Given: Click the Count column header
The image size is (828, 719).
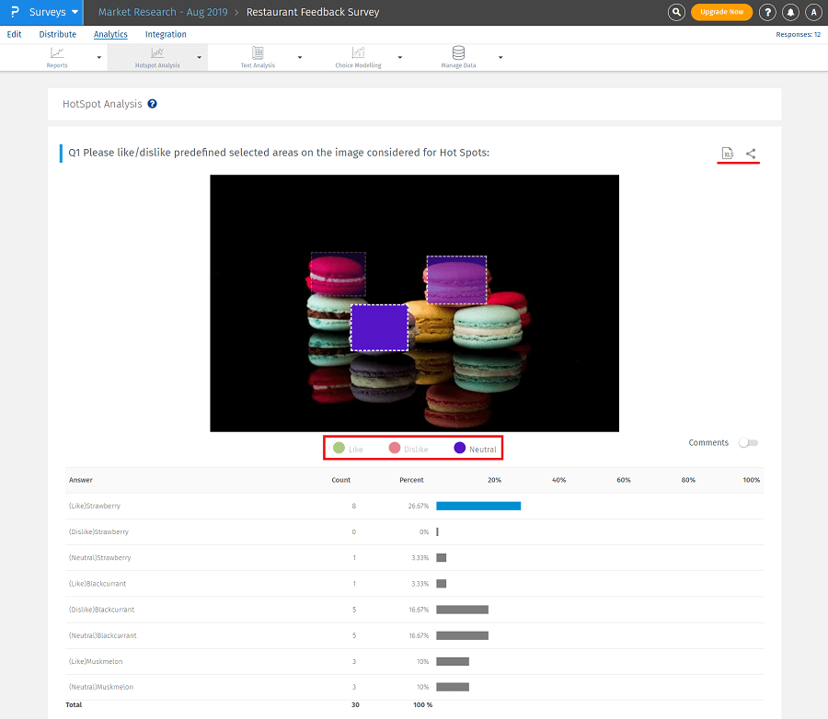Looking at the screenshot, I should point(340,480).
